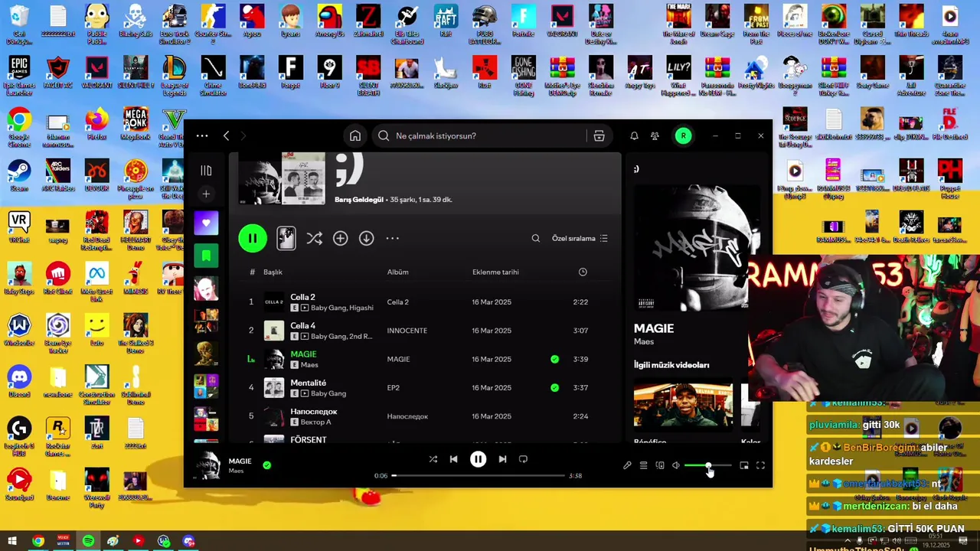The image size is (980, 551).
Task: Open the green R profile avatar
Action: point(683,136)
